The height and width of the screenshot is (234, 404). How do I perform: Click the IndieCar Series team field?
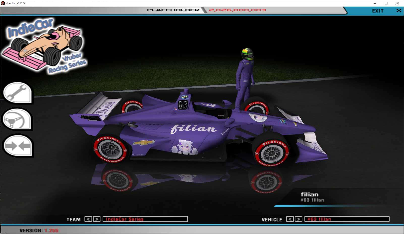coord(145,219)
